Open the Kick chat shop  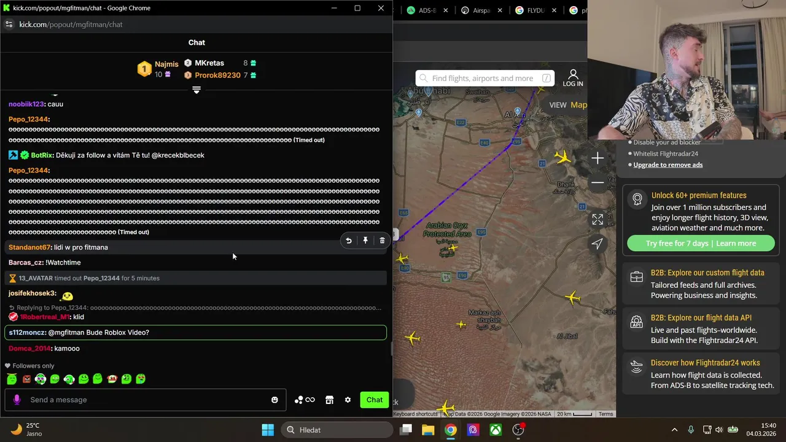tap(329, 400)
